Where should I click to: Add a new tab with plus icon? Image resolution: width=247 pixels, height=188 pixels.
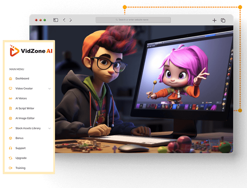tap(214, 20)
